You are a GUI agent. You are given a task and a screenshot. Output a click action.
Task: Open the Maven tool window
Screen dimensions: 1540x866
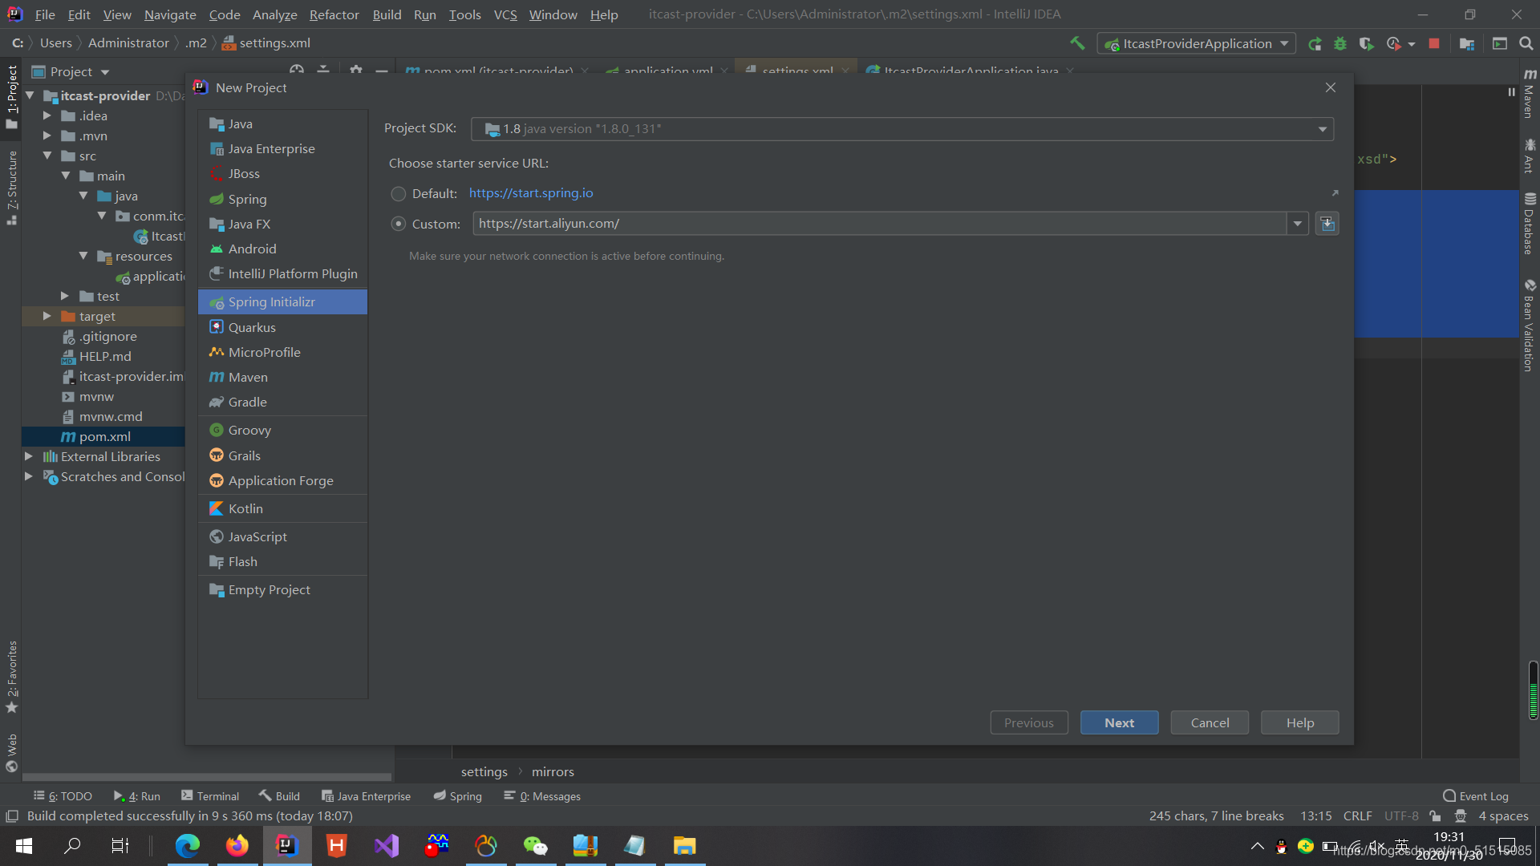(1530, 92)
